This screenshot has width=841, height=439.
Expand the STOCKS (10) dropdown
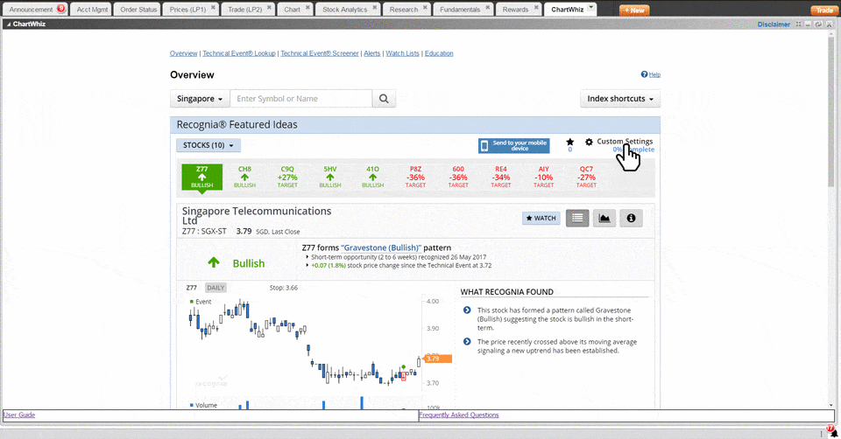208,145
